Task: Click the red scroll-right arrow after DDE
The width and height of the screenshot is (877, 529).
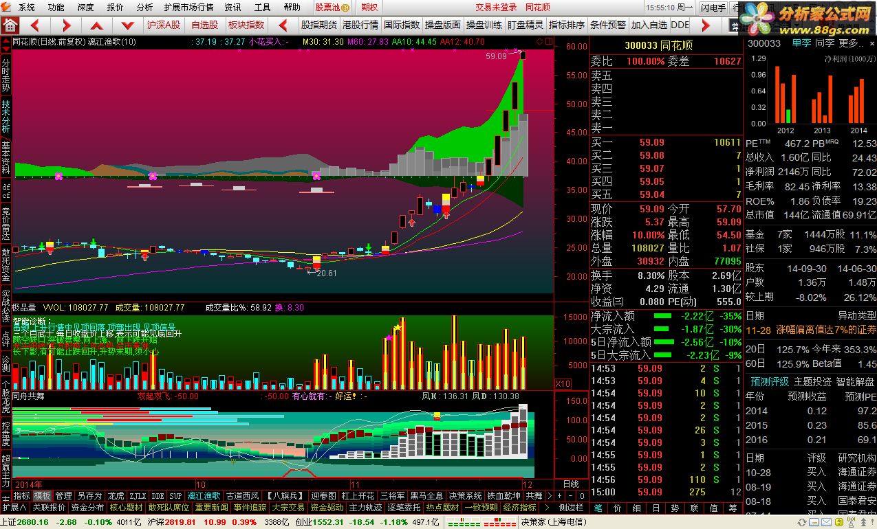Action: (706, 25)
